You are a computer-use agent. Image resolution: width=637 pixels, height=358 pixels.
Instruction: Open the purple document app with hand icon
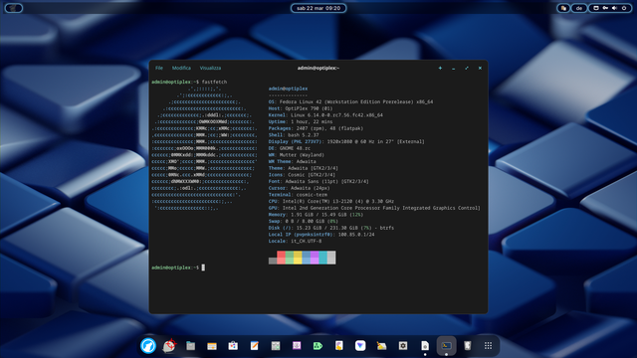tap(339, 346)
